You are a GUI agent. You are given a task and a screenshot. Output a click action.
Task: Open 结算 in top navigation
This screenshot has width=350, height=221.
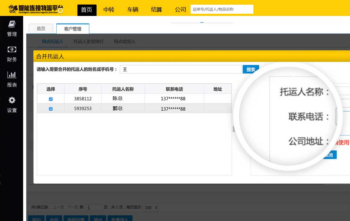(x=157, y=10)
